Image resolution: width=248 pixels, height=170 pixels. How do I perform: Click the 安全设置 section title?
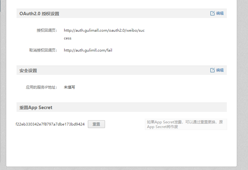(x=28, y=71)
